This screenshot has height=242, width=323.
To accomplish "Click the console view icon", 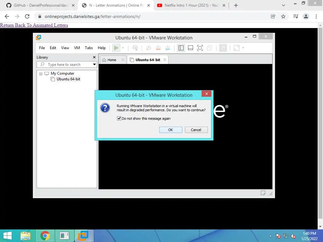I will [223, 48].
